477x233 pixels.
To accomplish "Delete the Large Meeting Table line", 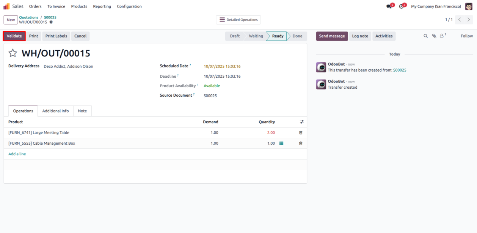I will tap(301, 133).
